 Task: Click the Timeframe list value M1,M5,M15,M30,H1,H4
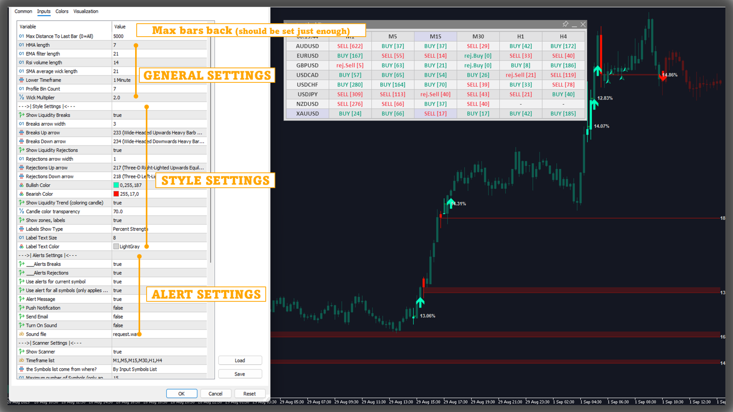click(x=160, y=360)
